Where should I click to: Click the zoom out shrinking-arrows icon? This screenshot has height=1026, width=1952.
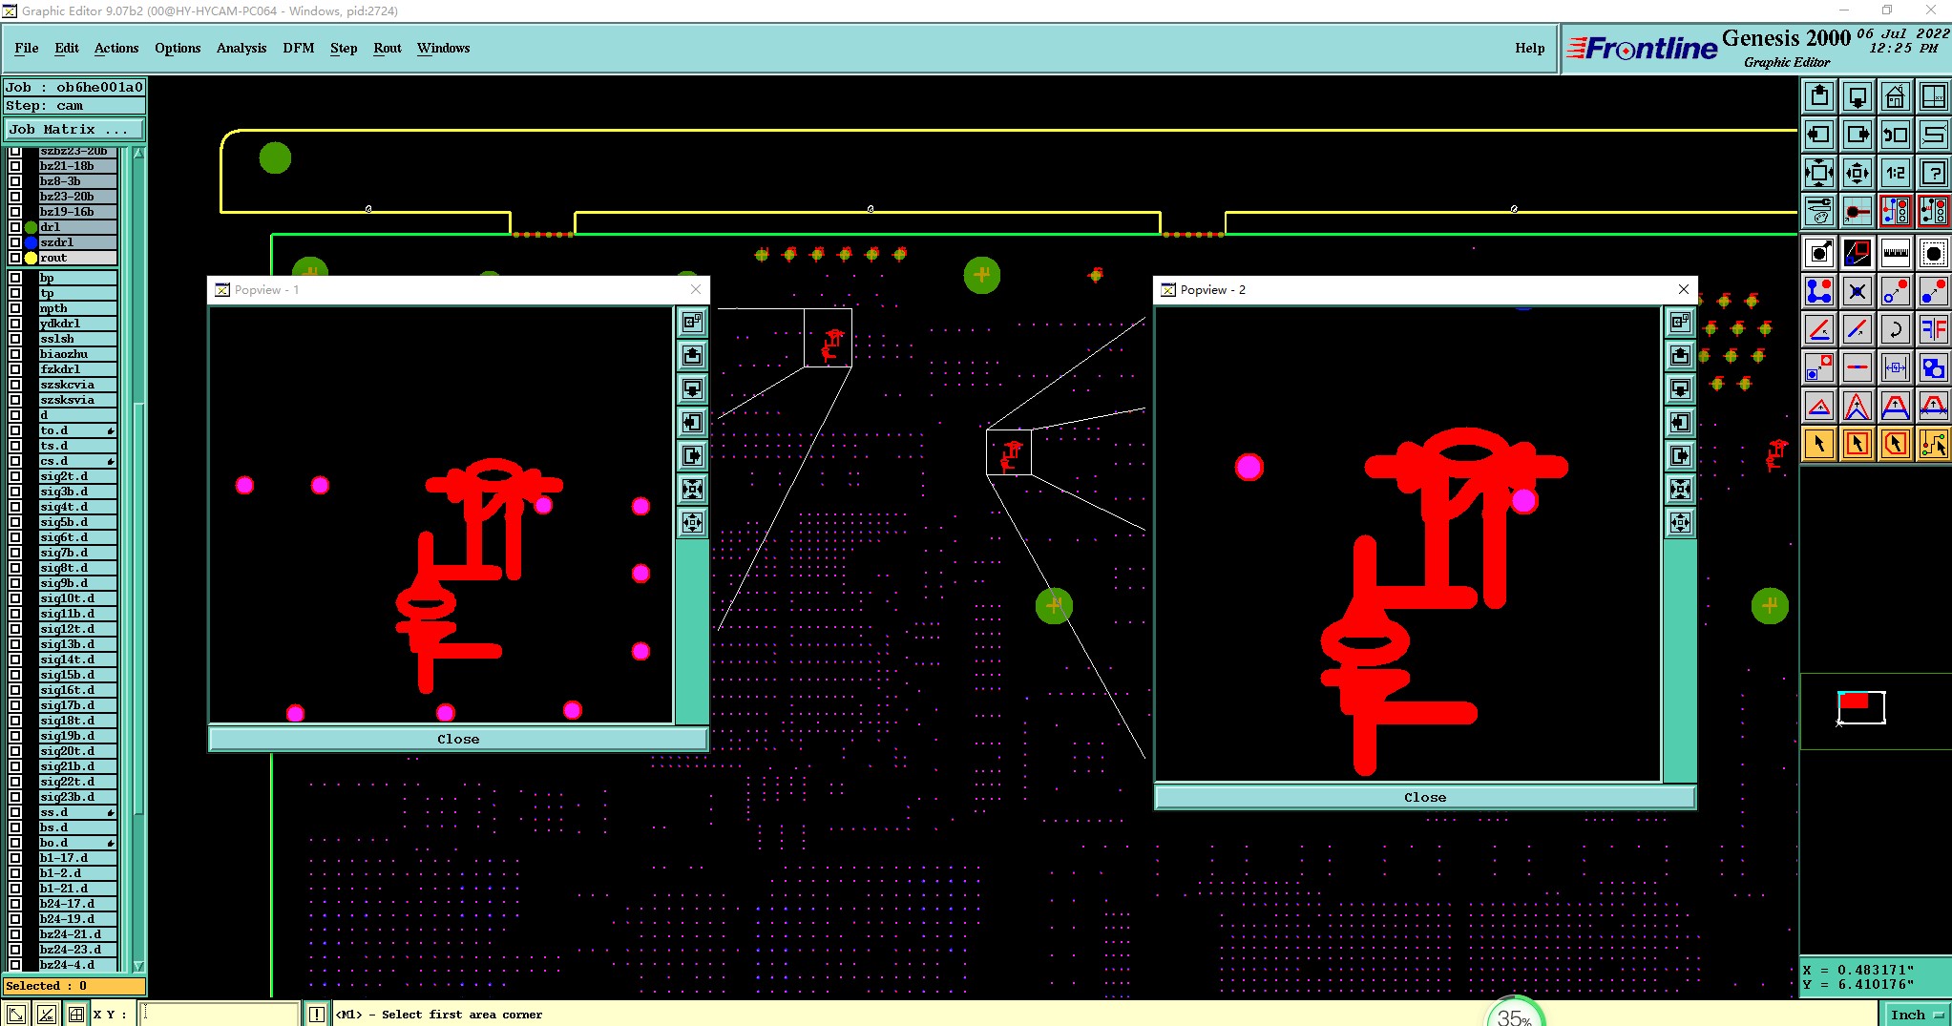(x=1858, y=173)
